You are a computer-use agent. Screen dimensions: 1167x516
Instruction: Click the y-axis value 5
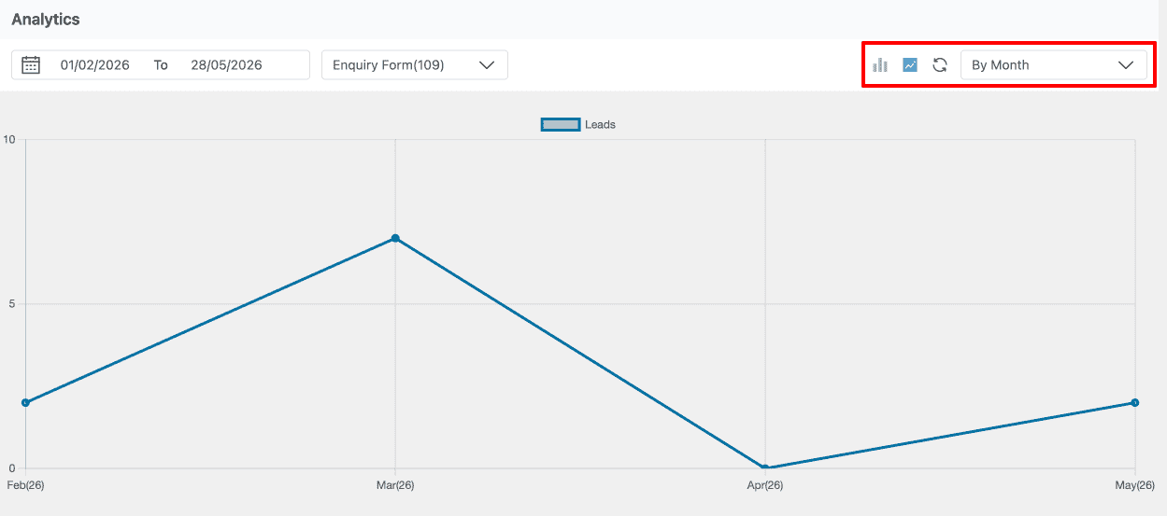coord(12,303)
